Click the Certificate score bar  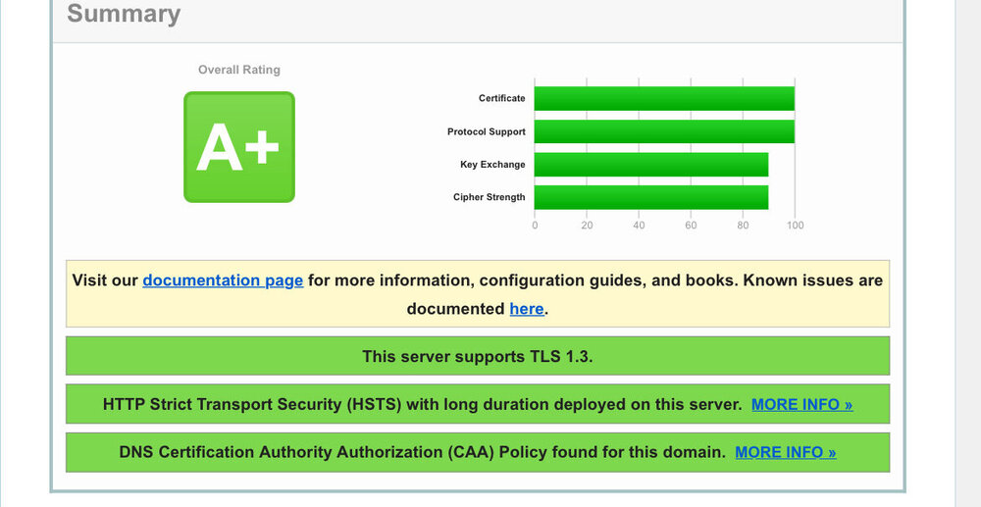[x=664, y=98]
